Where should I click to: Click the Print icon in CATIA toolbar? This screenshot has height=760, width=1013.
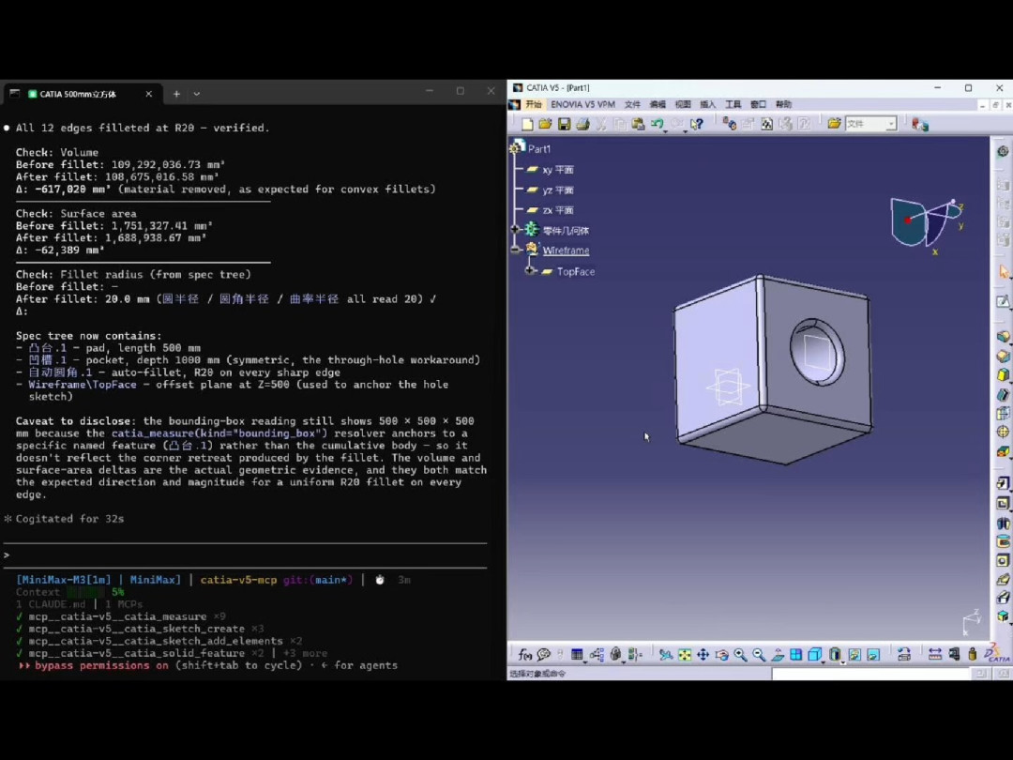point(582,124)
